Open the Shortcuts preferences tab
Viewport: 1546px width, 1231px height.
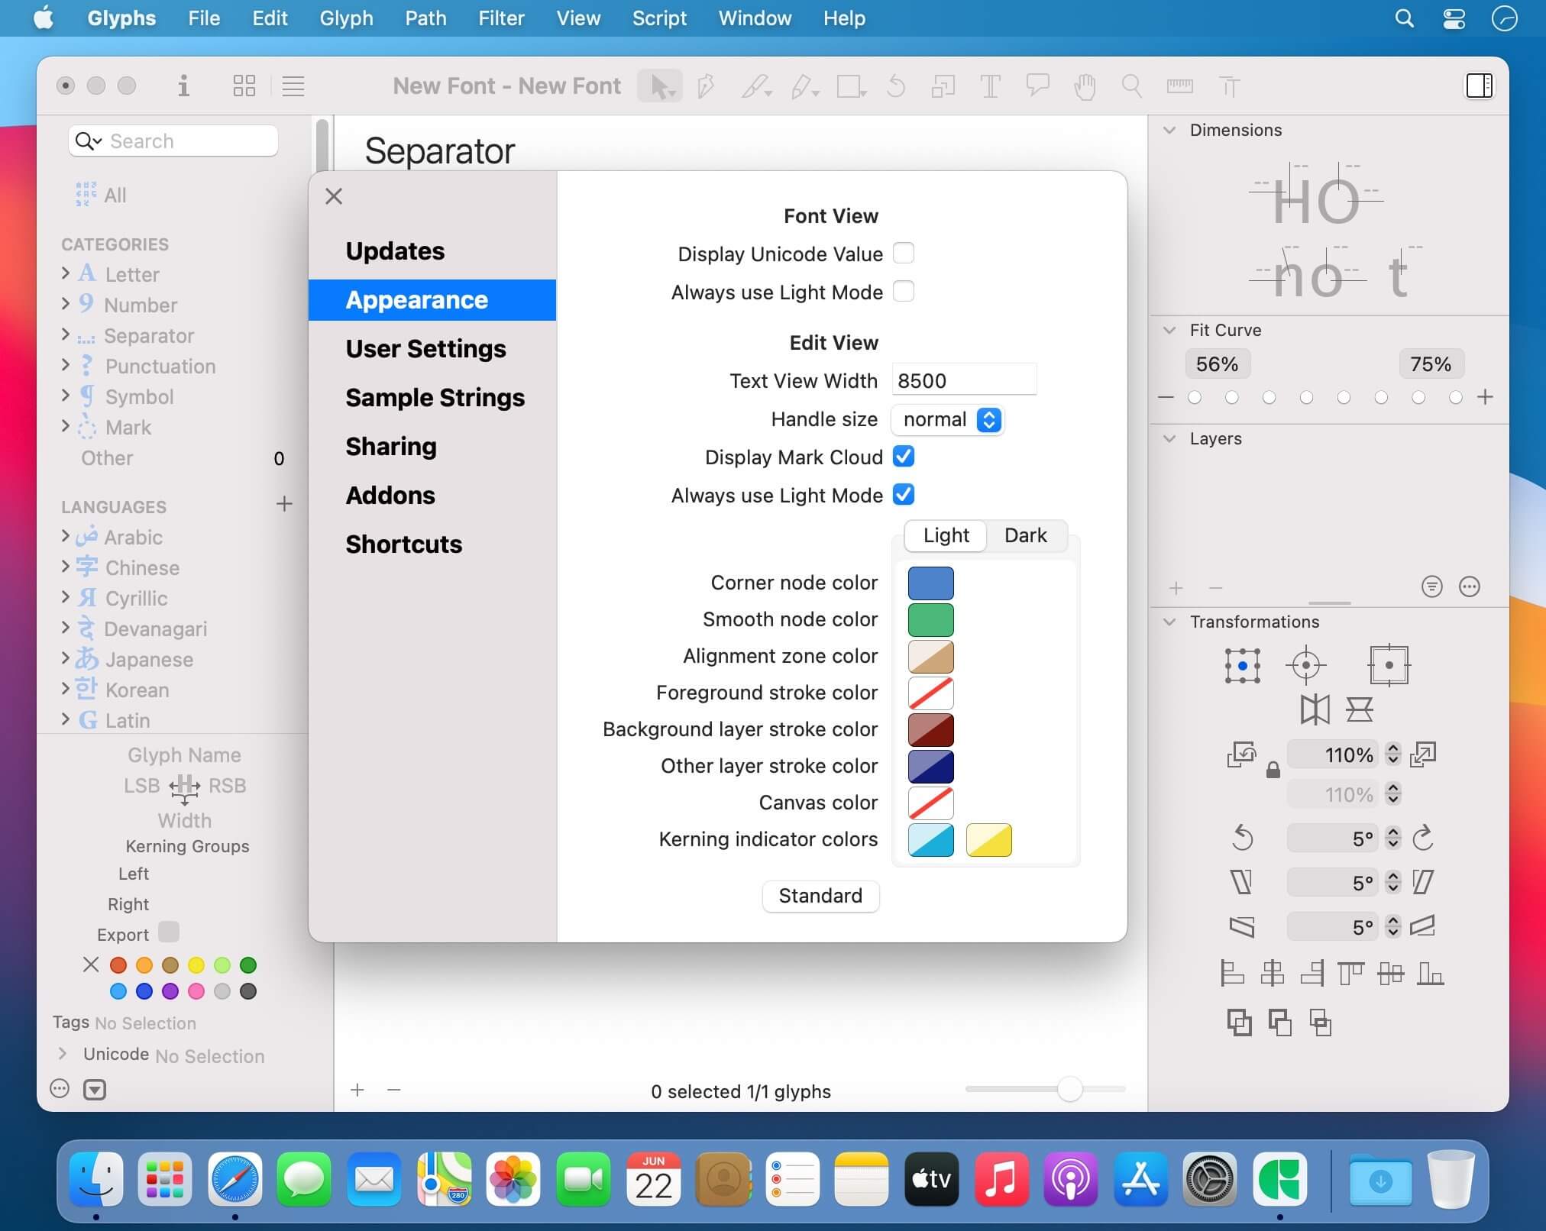[432, 544]
